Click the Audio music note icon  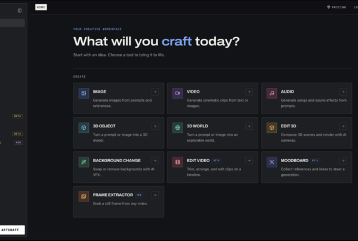point(271,93)
